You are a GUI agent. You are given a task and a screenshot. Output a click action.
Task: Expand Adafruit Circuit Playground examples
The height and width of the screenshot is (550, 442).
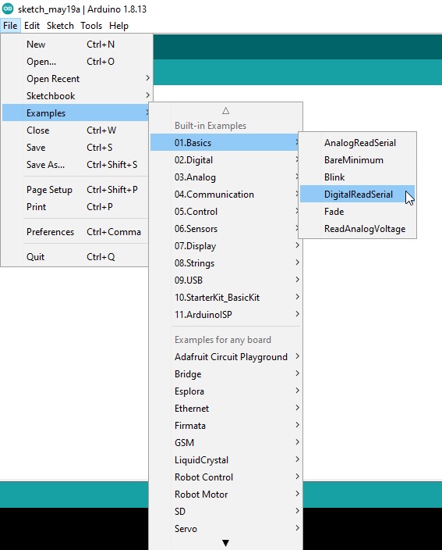click(x=226, y=357)
